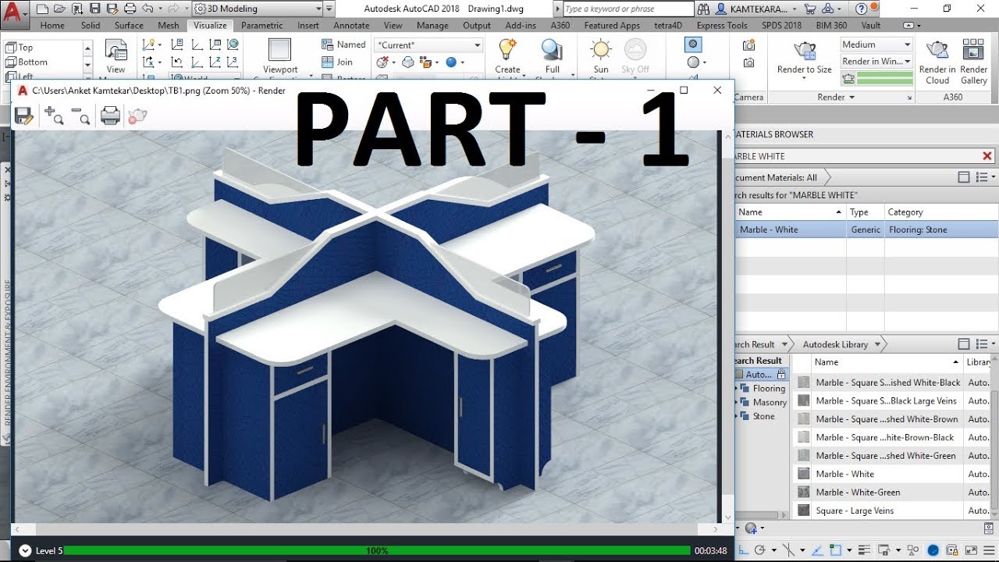Select the Stone category in library tree
This screenshot has height=562, width=999.
point(763,416)
